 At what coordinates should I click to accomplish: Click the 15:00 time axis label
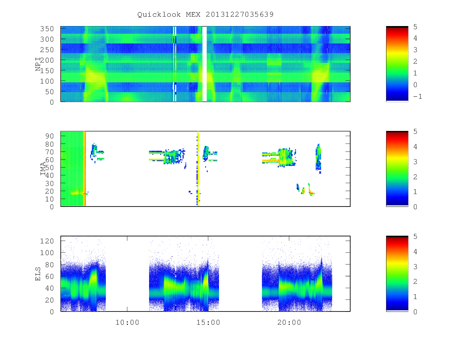click(x=208, y=322)
